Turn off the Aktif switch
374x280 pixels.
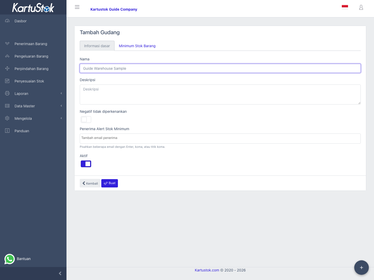86,164
